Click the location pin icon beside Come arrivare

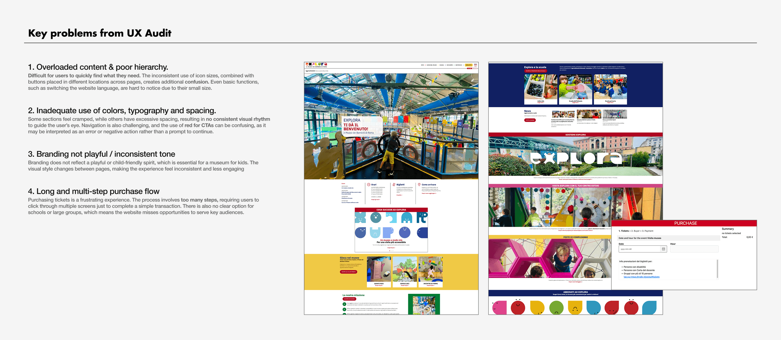click(419, 184)
